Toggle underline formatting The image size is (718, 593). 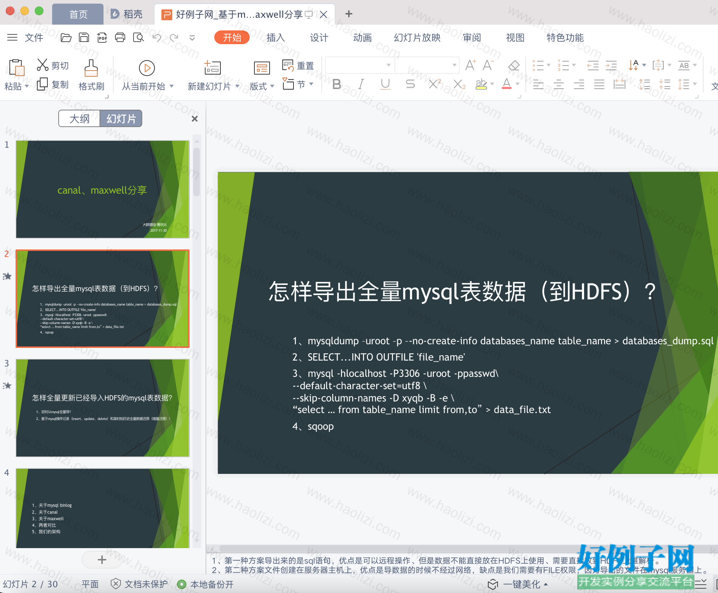click(x=385, y=84)
